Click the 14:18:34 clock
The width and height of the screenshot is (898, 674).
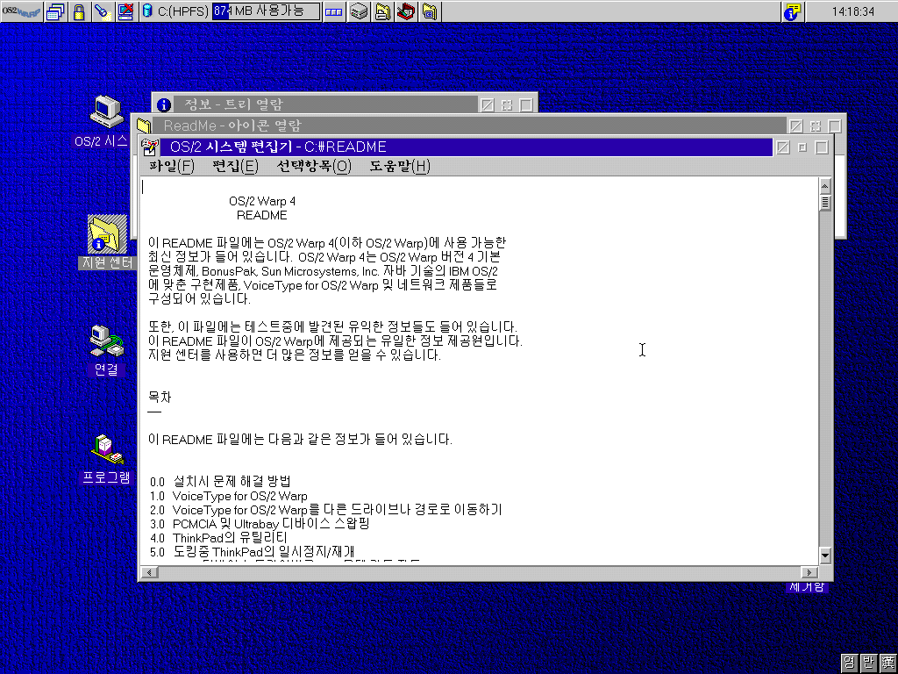point(852,11)
